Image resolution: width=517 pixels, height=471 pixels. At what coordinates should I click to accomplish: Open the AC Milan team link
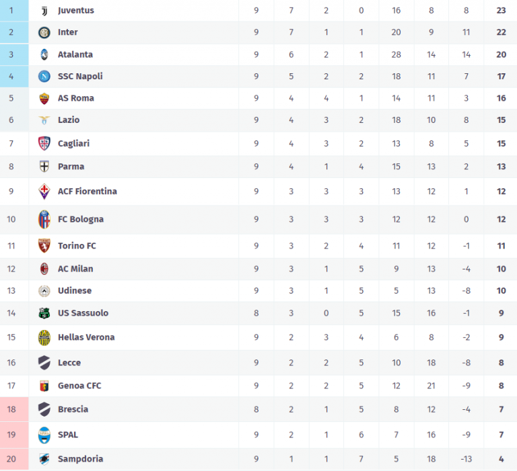tap(75, 269)
